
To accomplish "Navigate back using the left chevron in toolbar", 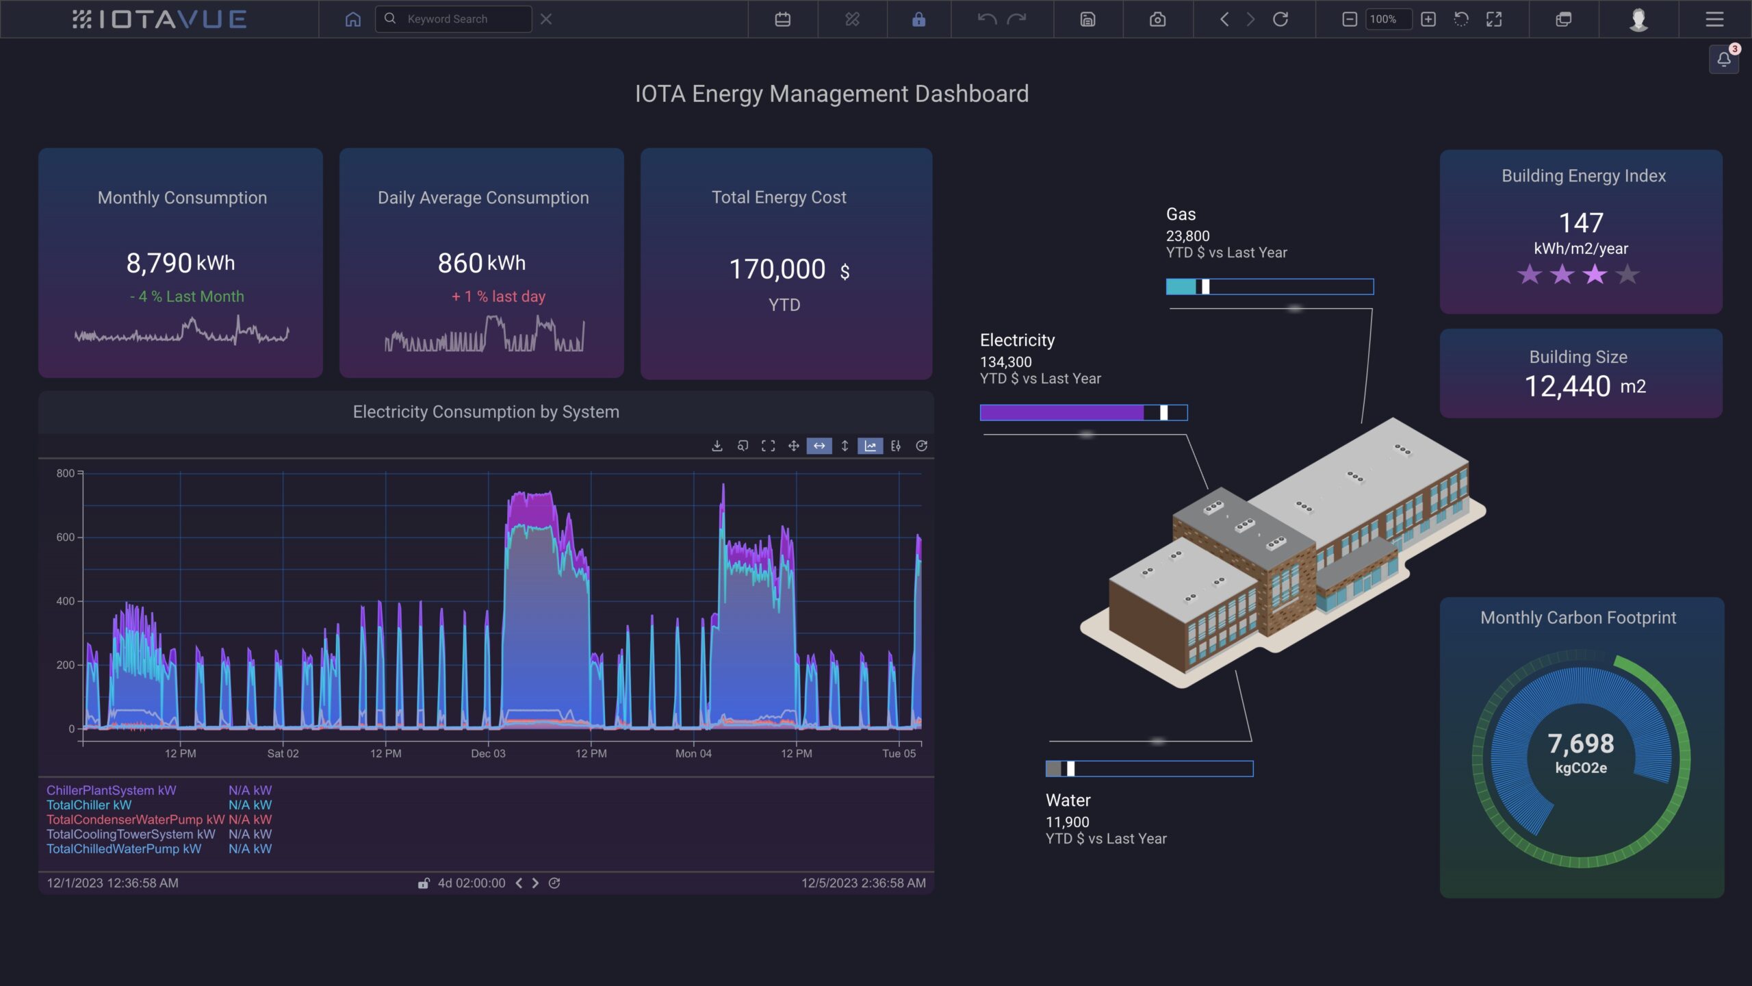I will point(1225,19).
